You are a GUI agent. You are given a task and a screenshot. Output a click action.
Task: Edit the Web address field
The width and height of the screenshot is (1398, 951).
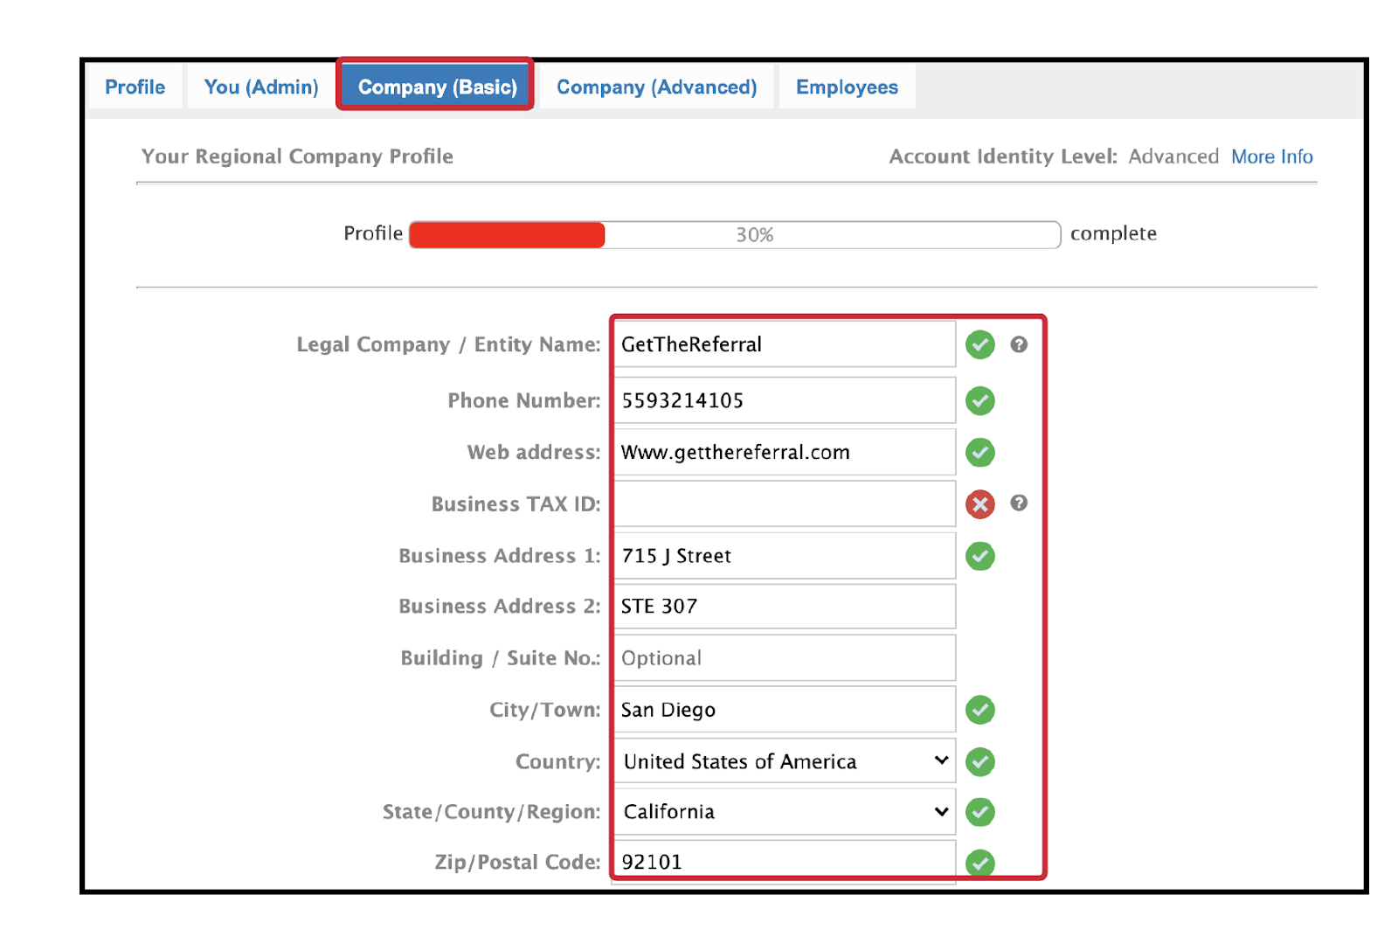click(785, 452)
